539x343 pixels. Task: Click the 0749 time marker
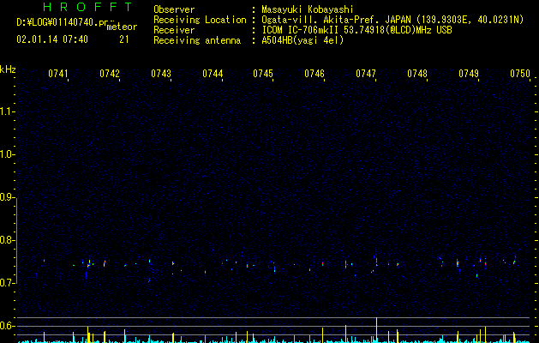point(469,74)
